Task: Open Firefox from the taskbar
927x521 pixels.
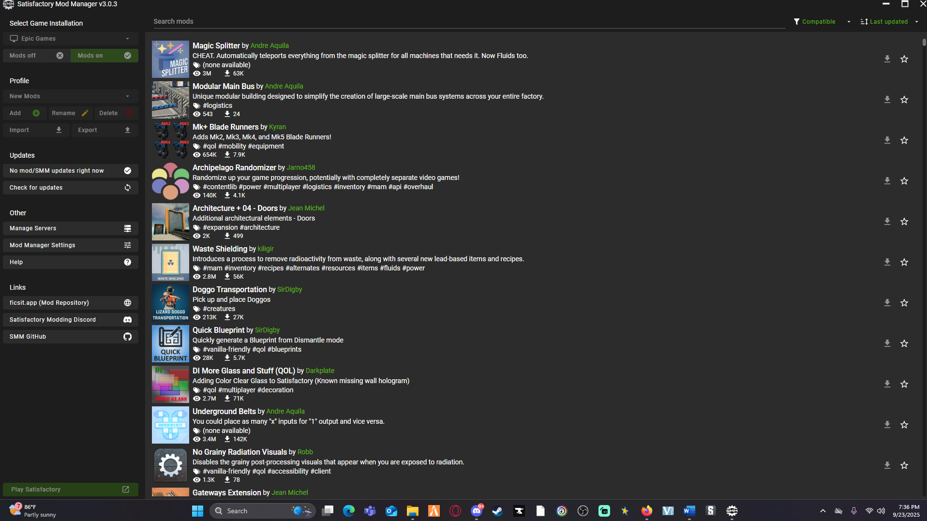Action: coord(646,511)
